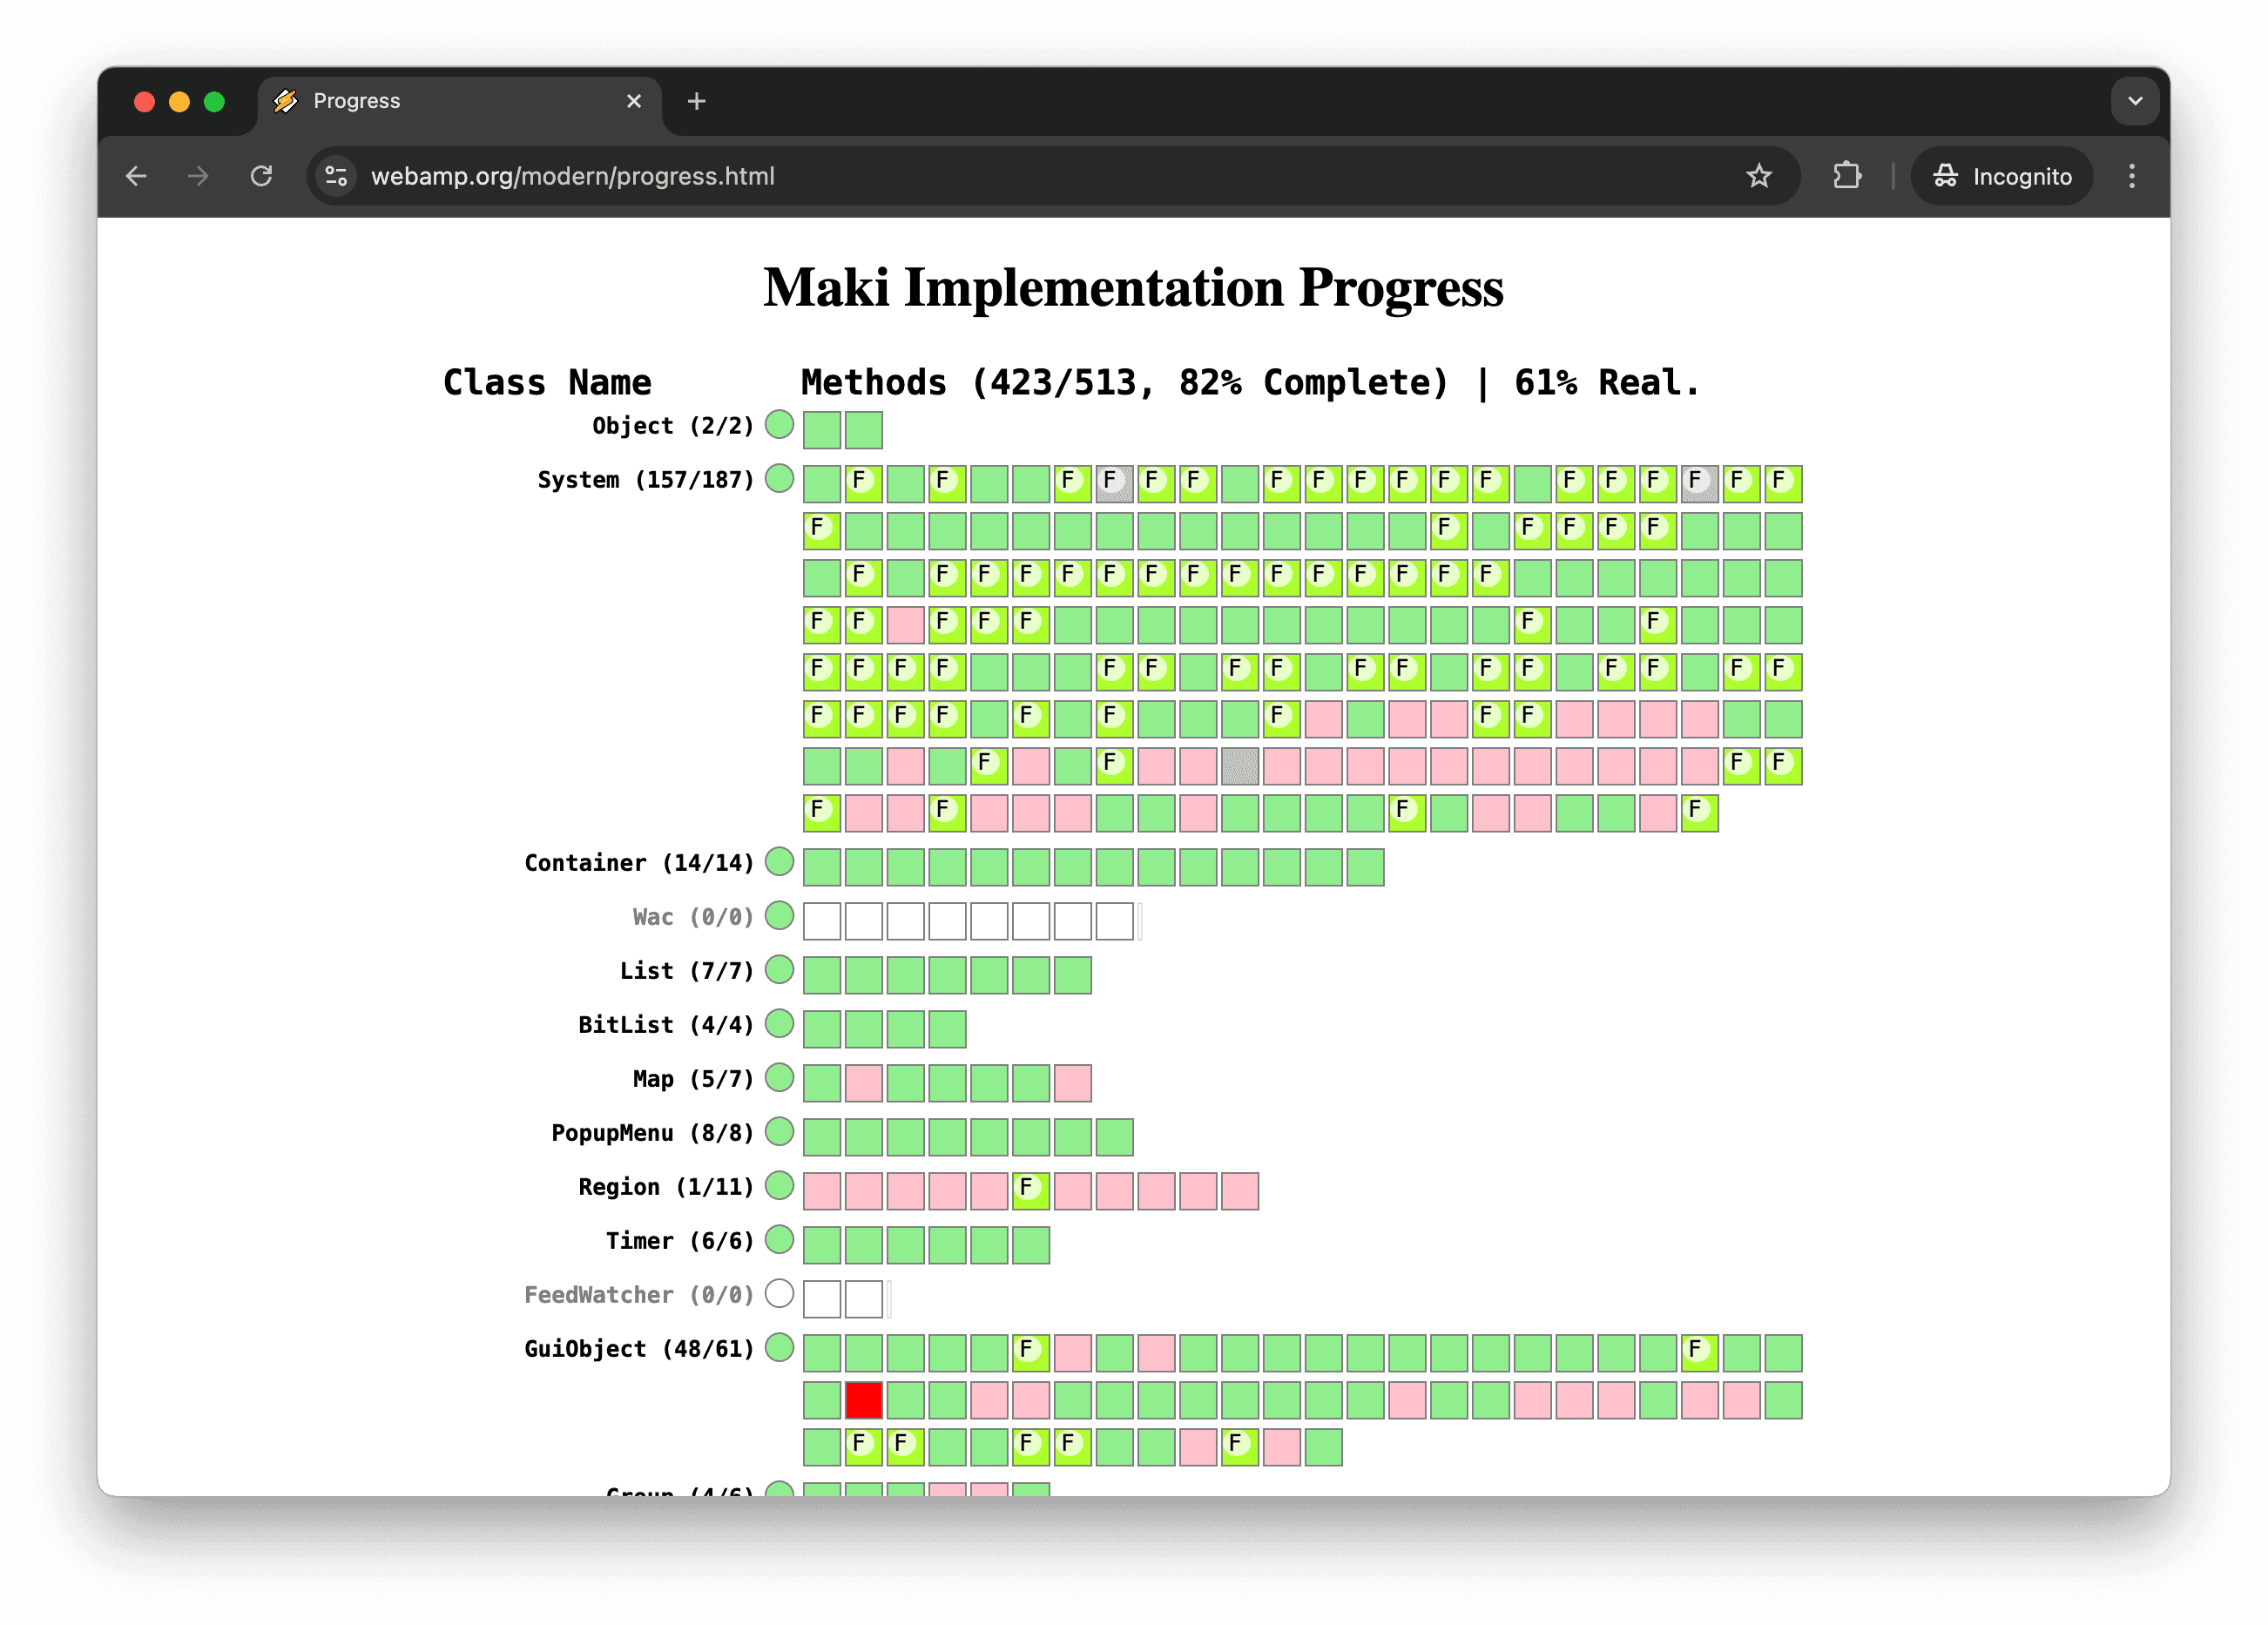Bookmark this page with the star
Viewport: 2268px width, 1625px height.
(1758, 176)
